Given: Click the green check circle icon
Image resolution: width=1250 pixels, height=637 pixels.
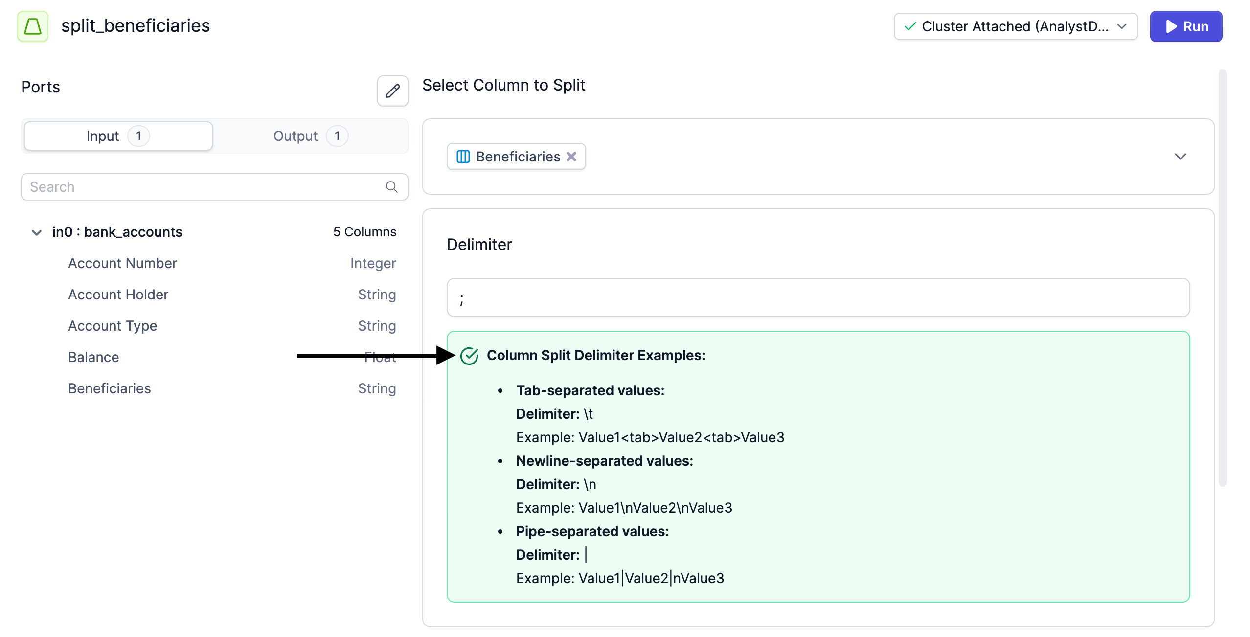Looking at the screenshot, I should [x=469, y=356].
